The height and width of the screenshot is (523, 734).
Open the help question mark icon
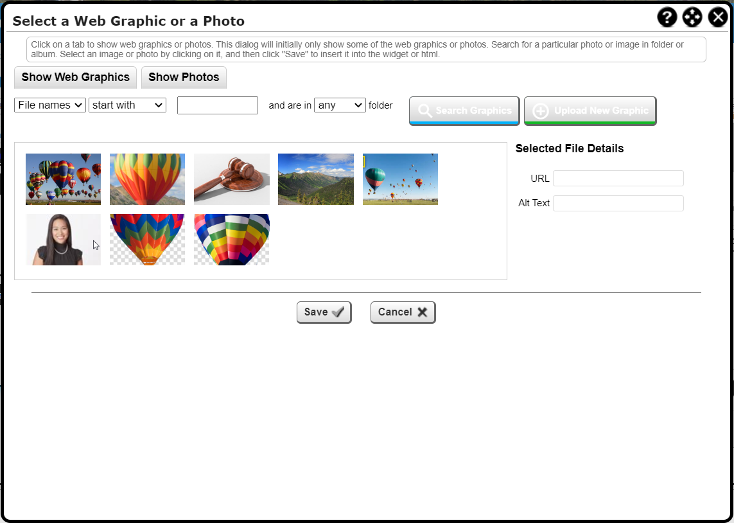pos(667,17)
